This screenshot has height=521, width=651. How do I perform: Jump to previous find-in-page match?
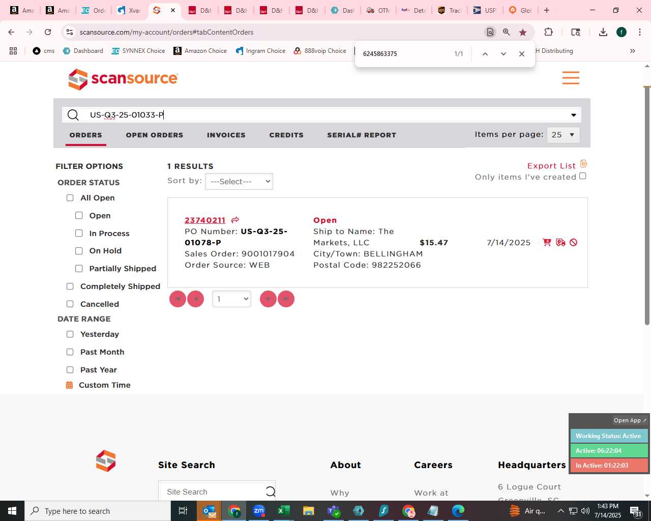[485, 54]
